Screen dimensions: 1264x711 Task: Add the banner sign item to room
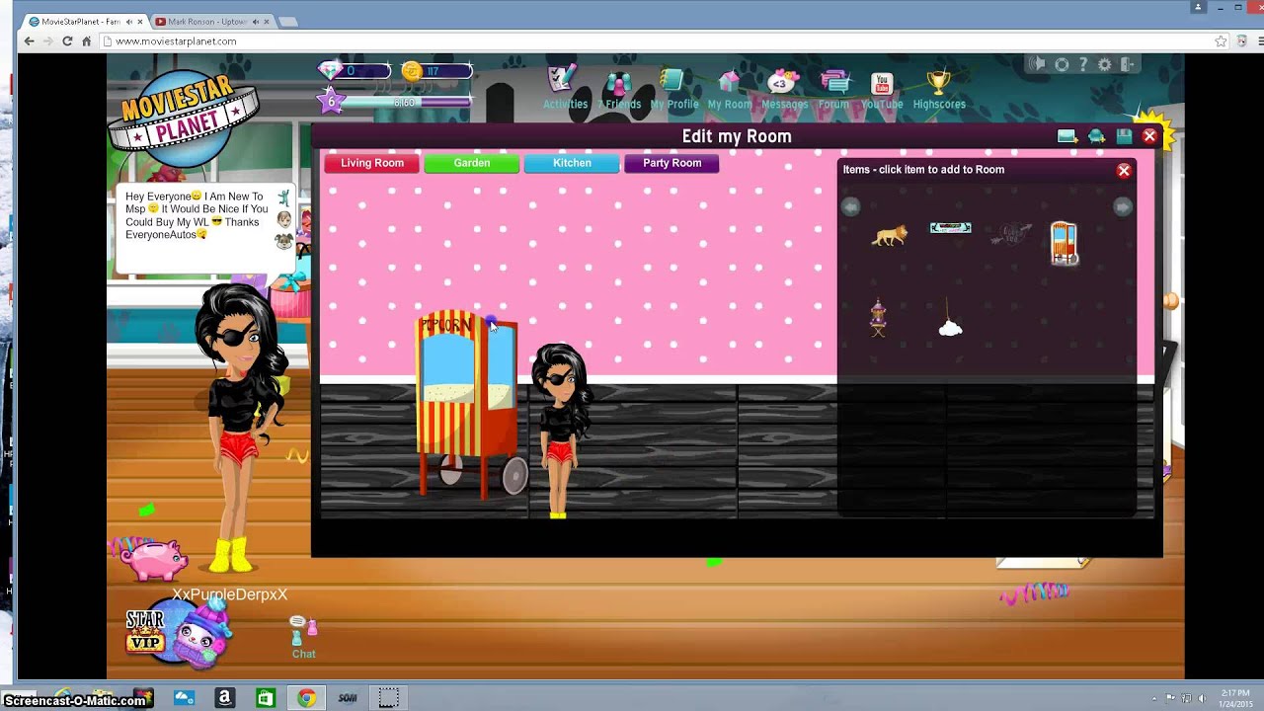[951, 228]
